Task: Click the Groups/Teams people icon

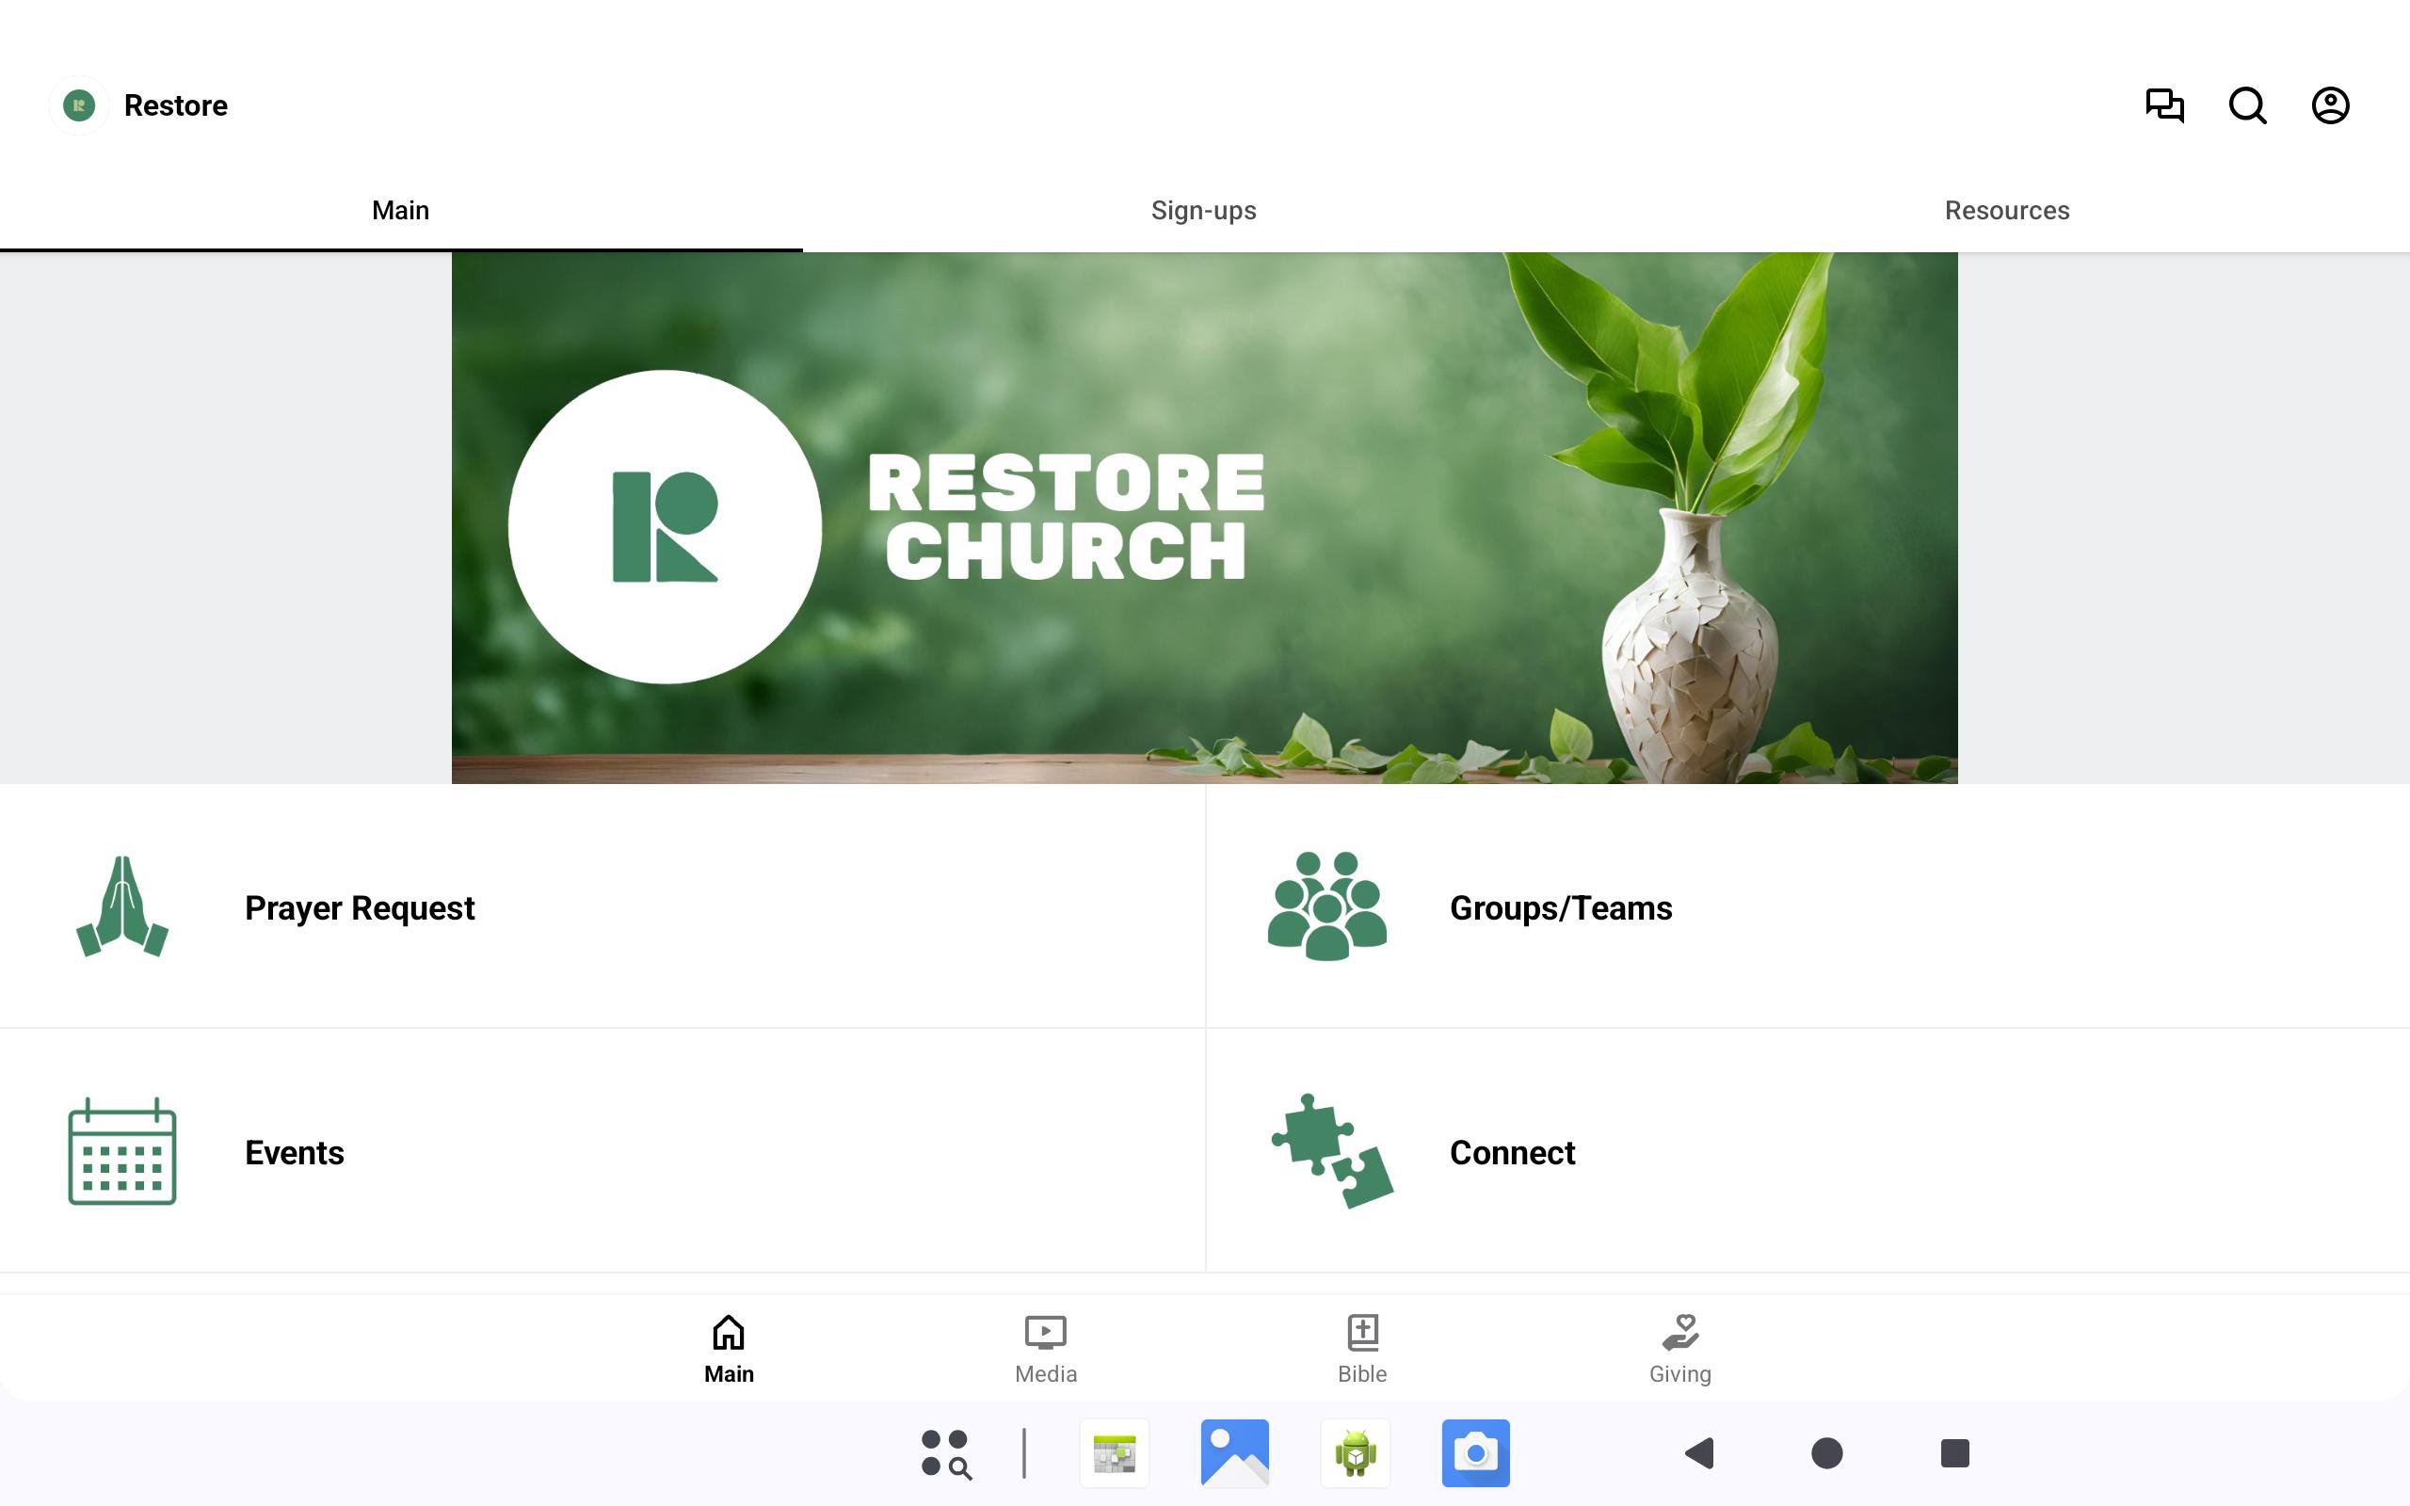Action: coord(1326,906)
